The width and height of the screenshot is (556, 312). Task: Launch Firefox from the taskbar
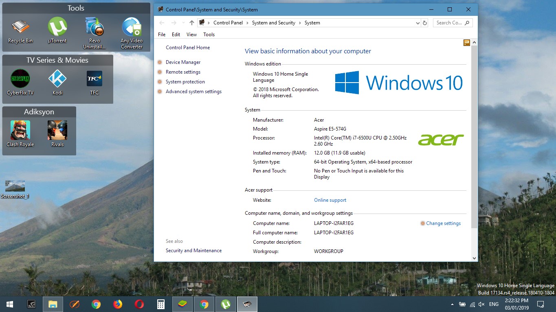(x=118, y=304)
